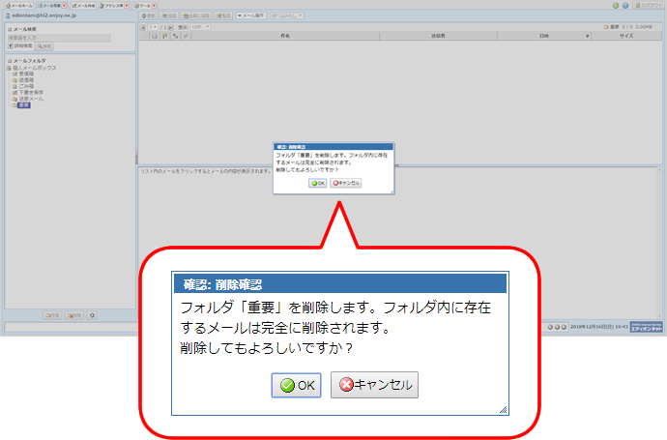Click the green information icon near logout
This screenshot has height=440, width=667.
[616, 6]
